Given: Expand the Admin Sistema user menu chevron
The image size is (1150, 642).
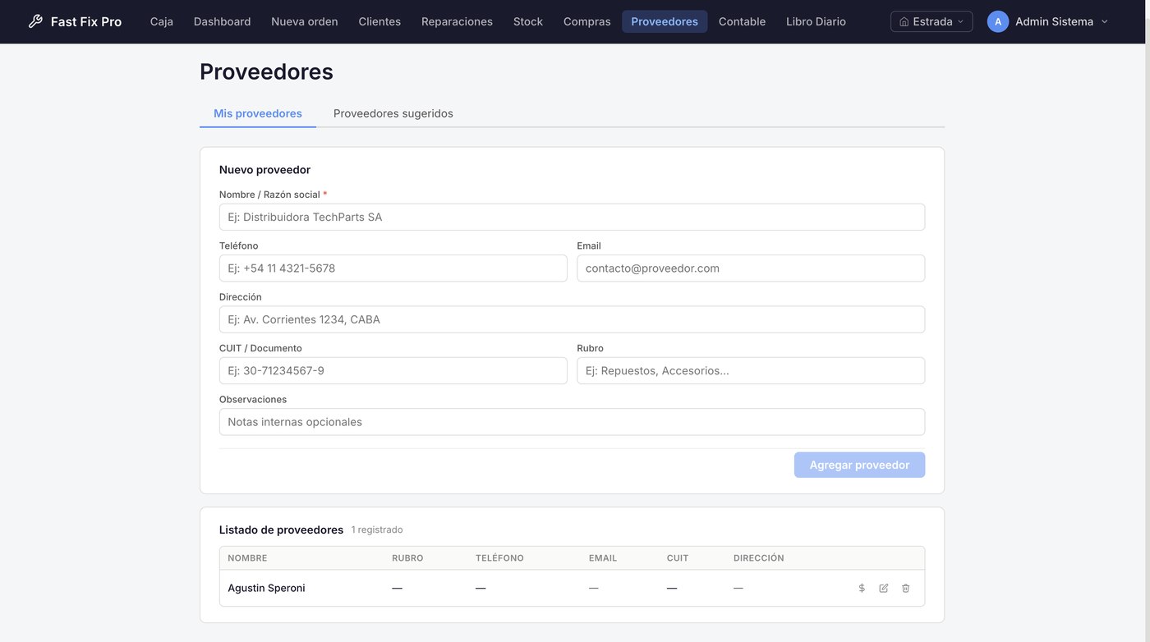Looking at the screenshot, I should click(x=1104, y=21).
